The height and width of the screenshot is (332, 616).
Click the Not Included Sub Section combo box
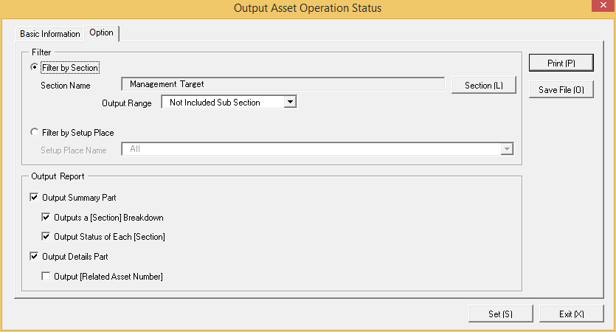(x=229, y=102)
